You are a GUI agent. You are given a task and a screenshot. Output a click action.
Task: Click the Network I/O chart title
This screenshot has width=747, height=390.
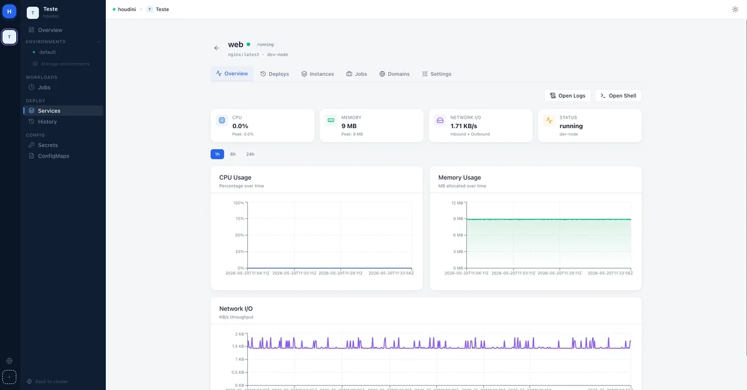click(x=236, y=309)
